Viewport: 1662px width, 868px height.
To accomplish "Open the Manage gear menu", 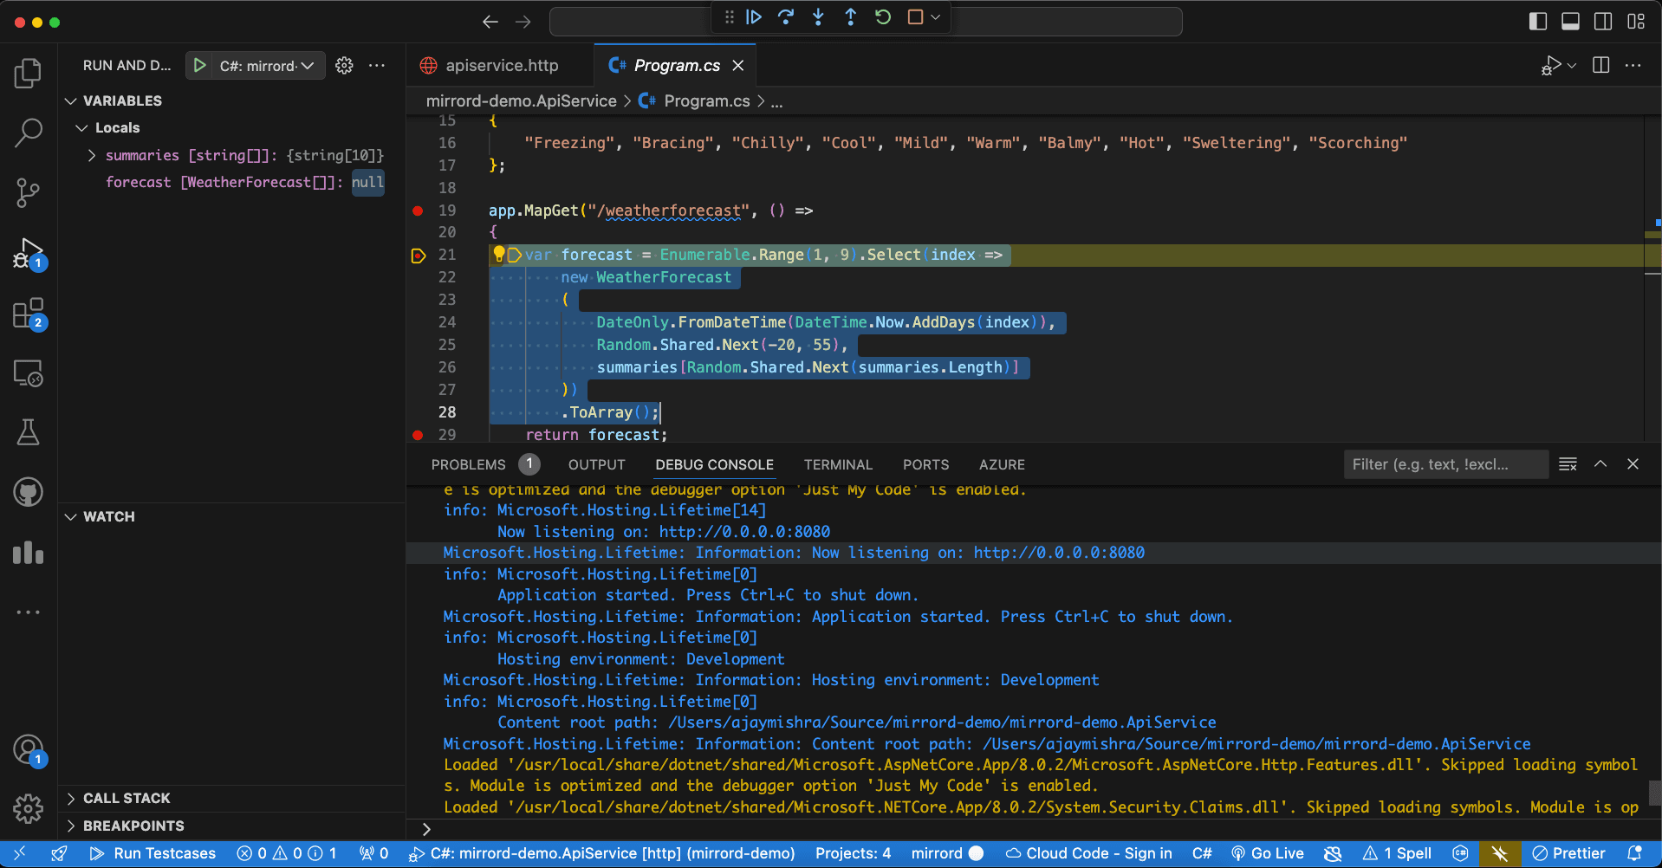I will click(28, 808).
